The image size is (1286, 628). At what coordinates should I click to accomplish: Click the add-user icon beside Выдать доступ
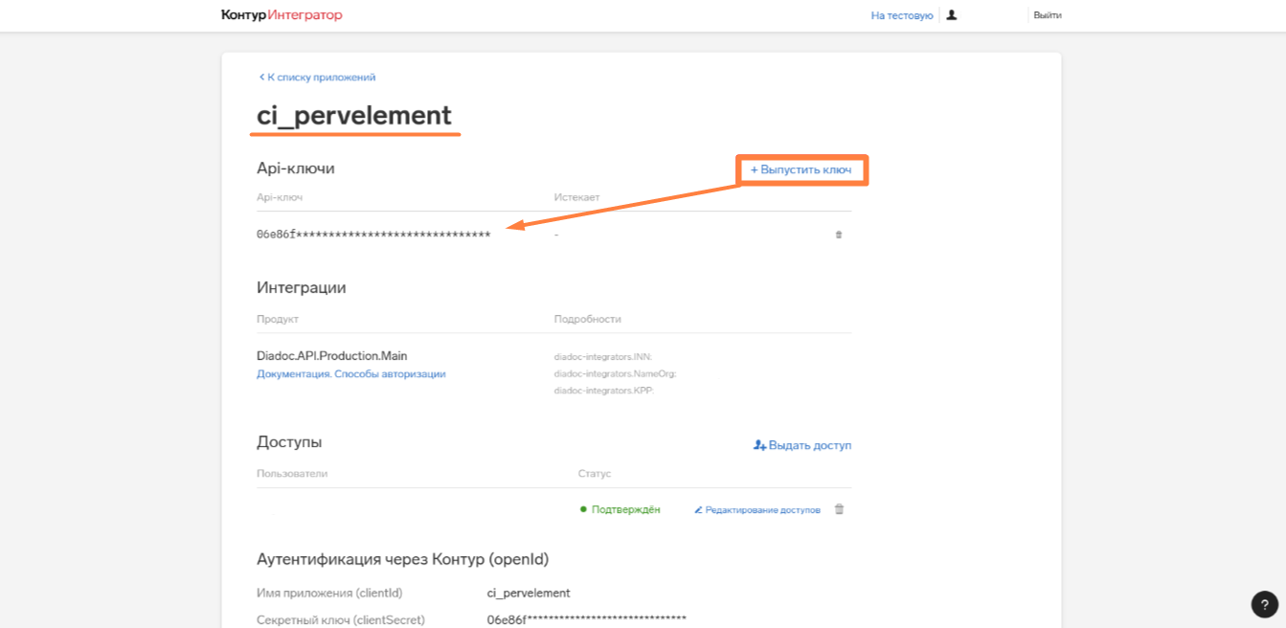(x=760, y=445)
